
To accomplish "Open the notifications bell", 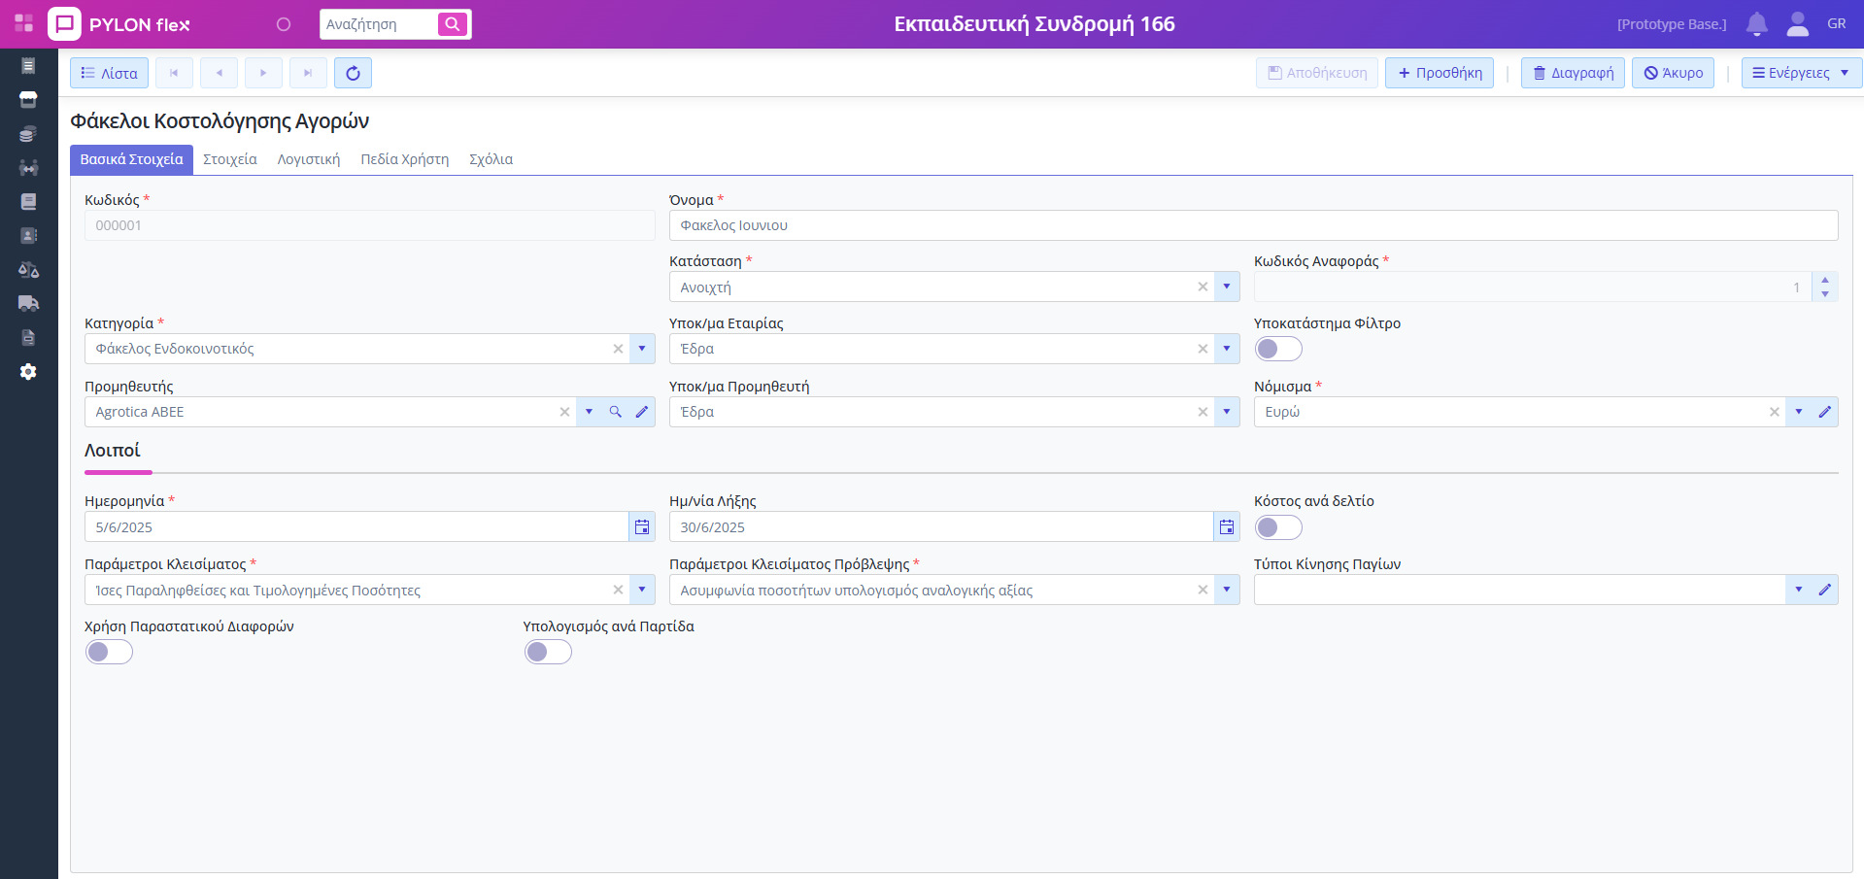I will [x=1756, y=24].
